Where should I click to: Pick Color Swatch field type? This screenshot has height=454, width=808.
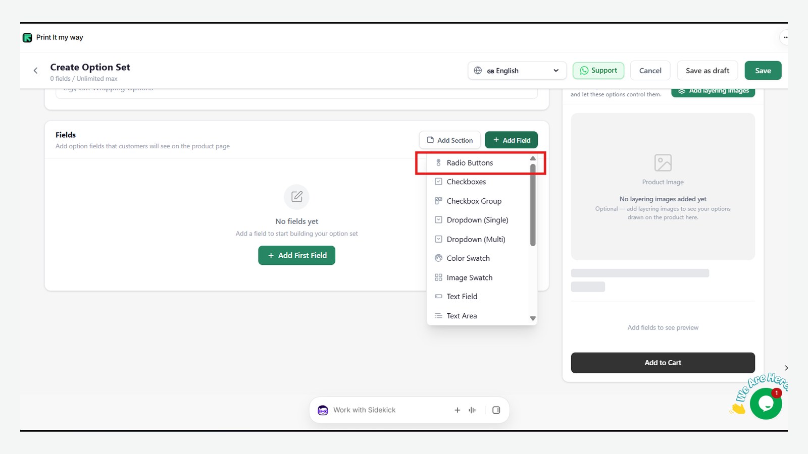coord(478,258)
